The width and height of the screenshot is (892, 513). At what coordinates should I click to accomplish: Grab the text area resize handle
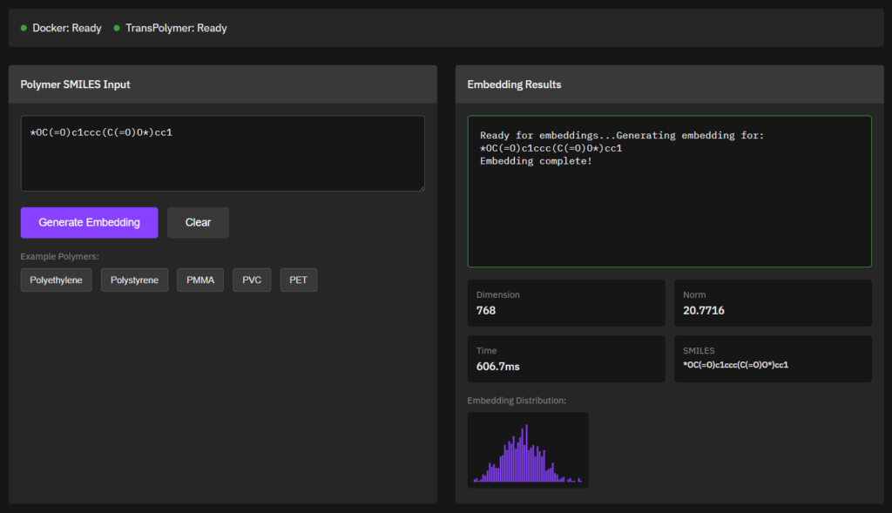point(421,187)
